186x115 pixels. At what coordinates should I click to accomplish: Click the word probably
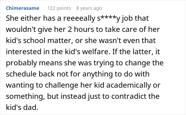21,63
